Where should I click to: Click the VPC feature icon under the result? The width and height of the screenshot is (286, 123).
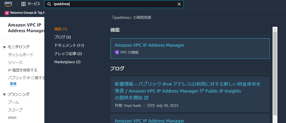[x=117, y=52]
